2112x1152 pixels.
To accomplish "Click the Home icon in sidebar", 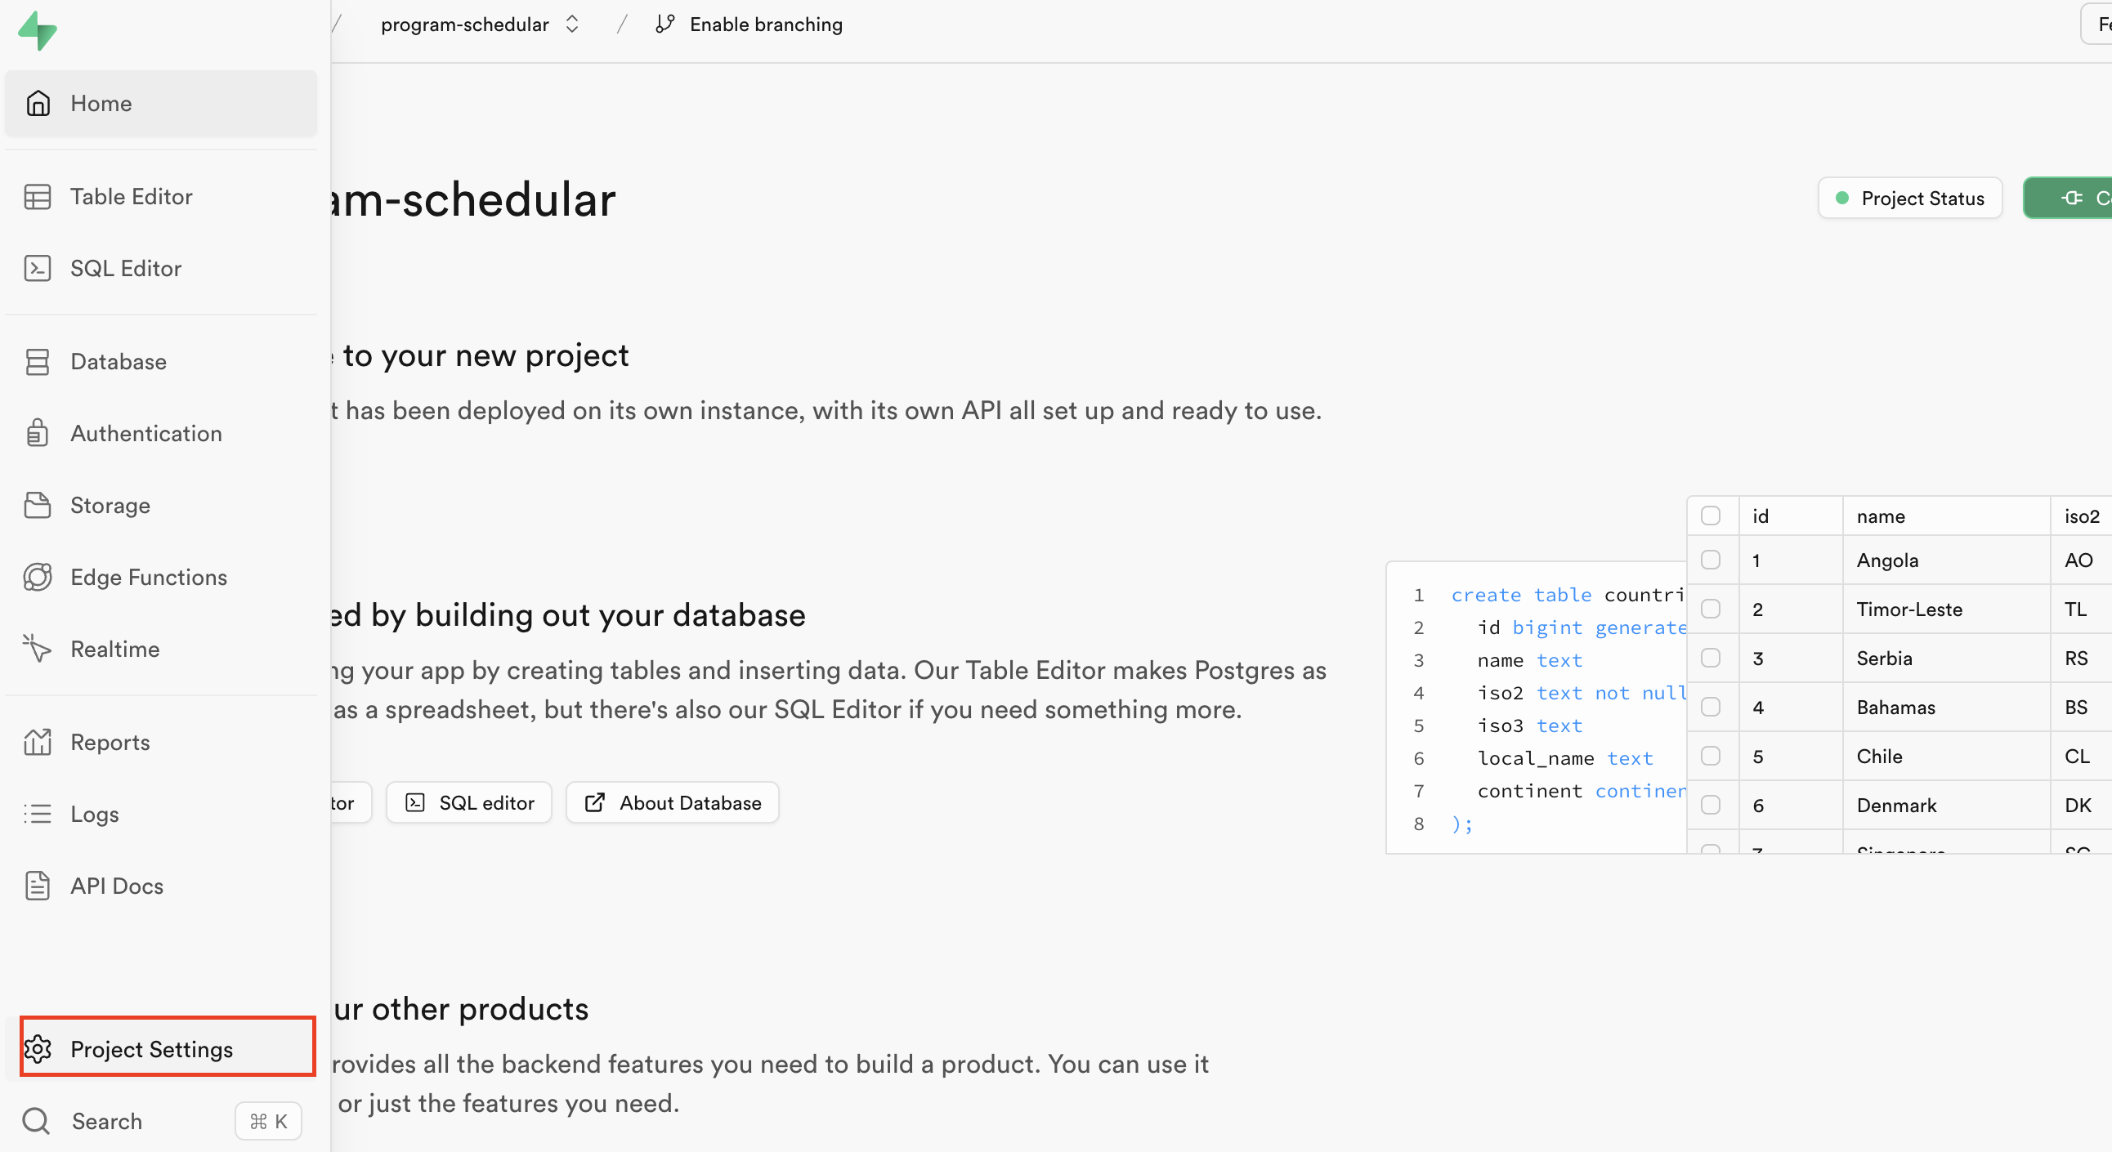I will pyautogui.click(x=38, y=102).
